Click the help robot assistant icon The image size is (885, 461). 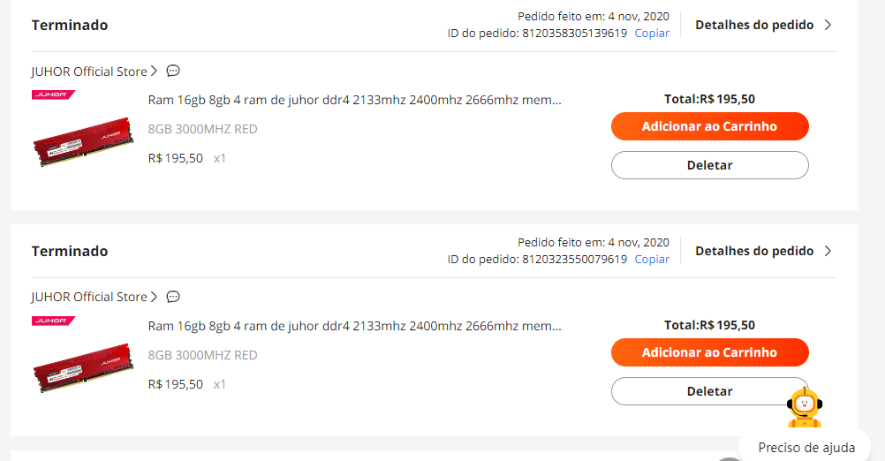(805, 407)
